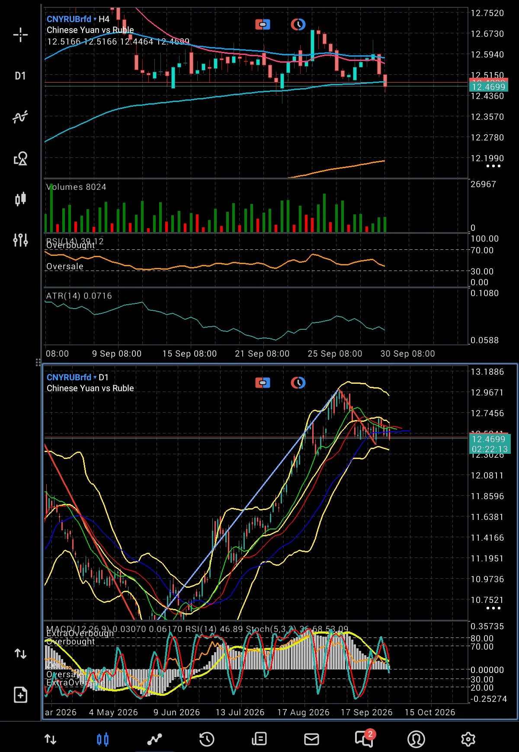Tap the 12.4699 price and countdown tag on D1
Viewport: 519px width, 752px height.
click(x=490, y=444)
